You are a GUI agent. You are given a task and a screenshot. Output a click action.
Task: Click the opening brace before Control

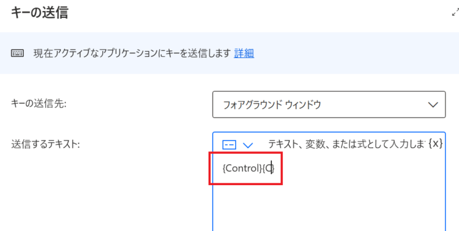(x=224, y=169)
